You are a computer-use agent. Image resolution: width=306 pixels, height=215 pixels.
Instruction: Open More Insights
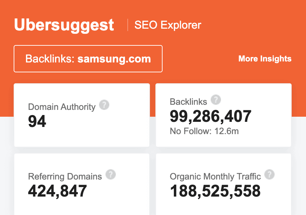(x=265, y=59)
